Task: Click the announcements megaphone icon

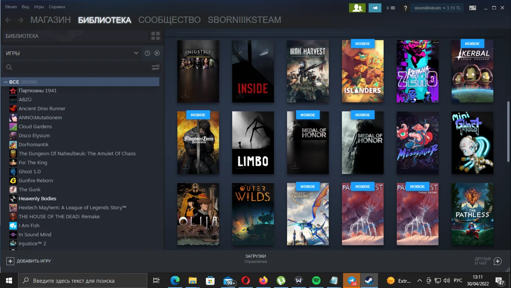Action: 375,8
